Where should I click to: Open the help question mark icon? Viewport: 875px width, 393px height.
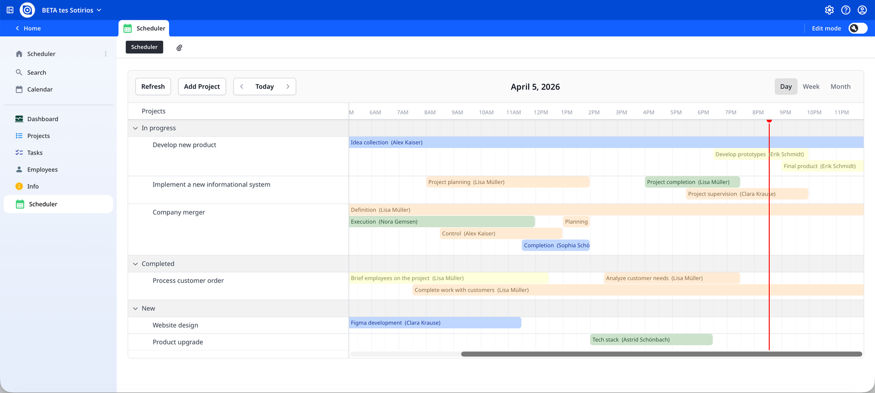pyautogui.click(x=845, y=10)
